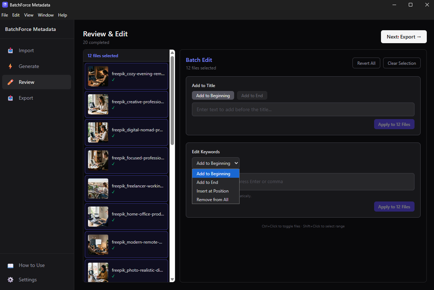434x290 pixels.
Task: Open the File menu
Action: (5, 15)
